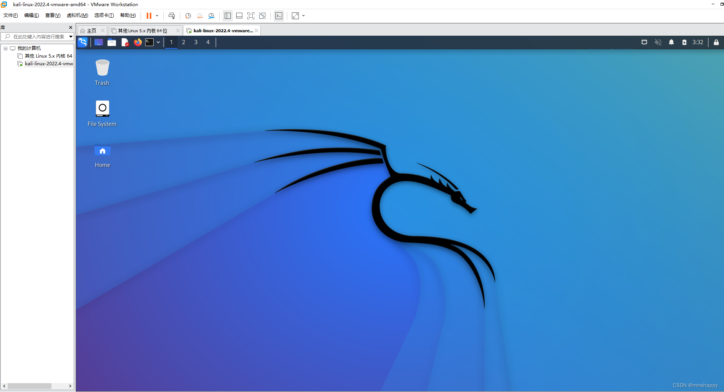Toggle the thumbnail bar view
Screen dimensions: 724x392
tap(239, 16)
